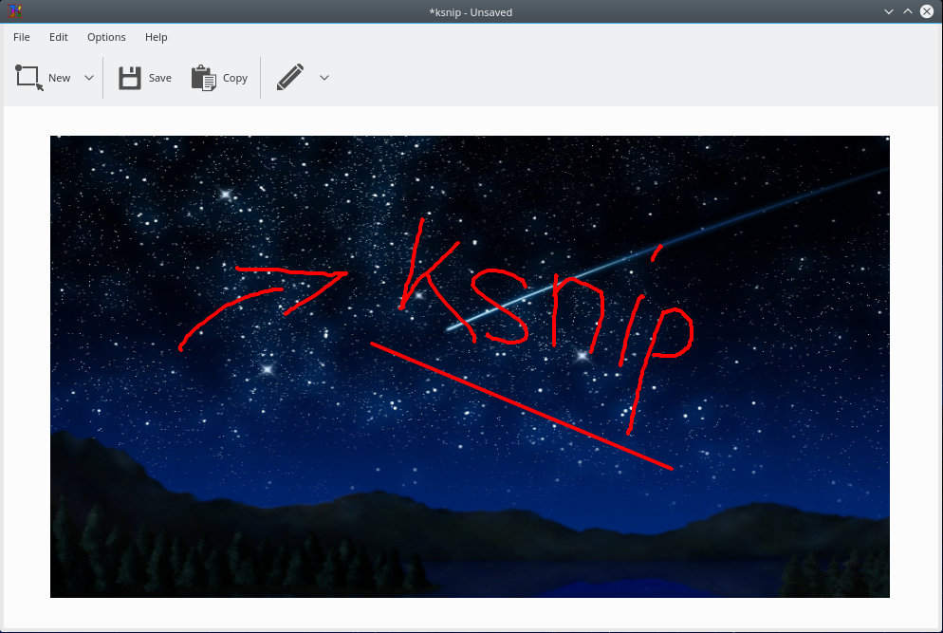Click on the captured starry sky image
This screenshot has width=943, height=633.
click(x=470, y=366)
